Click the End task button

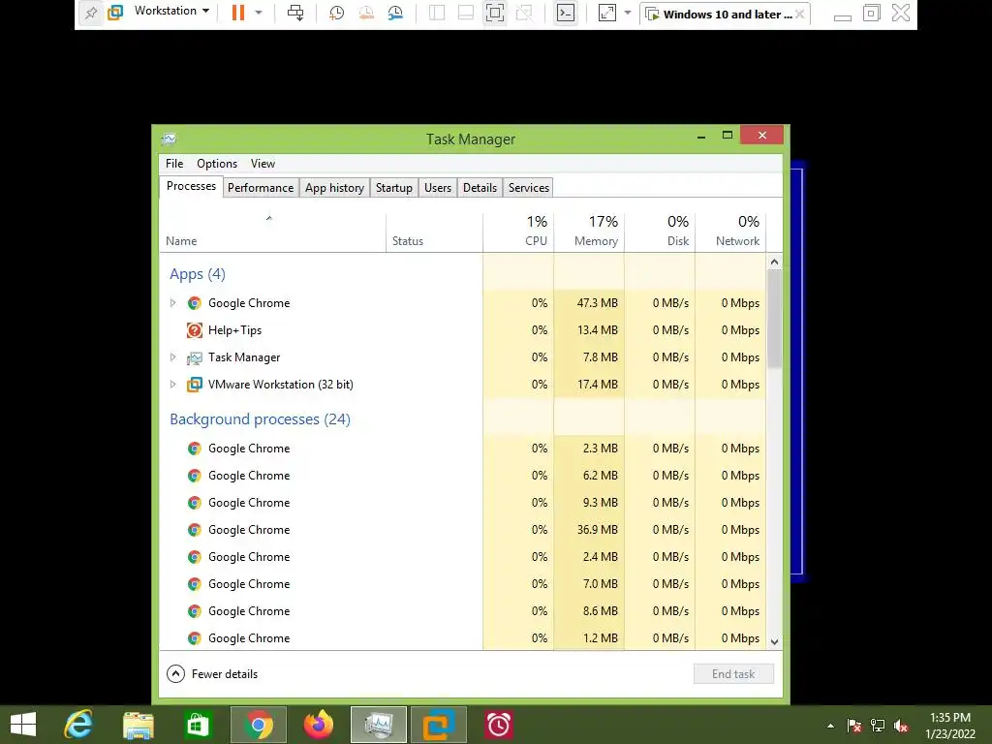pyautogui.click(x=733, y=674)
